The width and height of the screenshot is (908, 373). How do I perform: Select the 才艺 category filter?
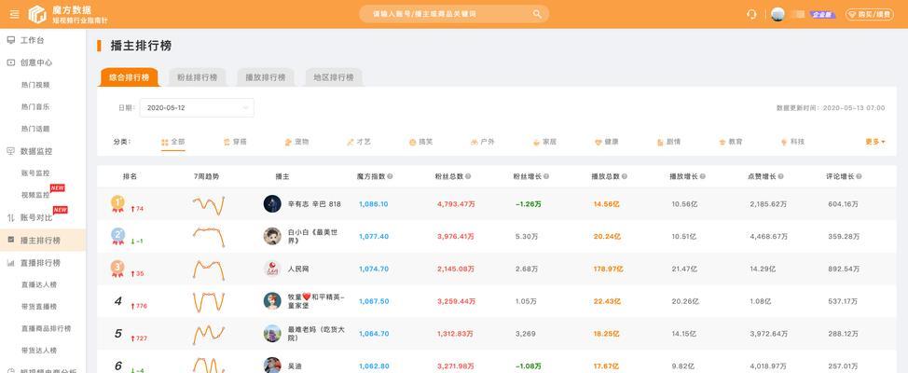(x=359, y=142)
